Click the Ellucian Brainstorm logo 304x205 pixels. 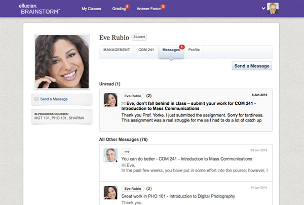coord(40,9)
